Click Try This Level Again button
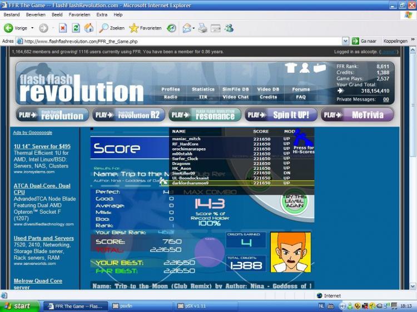Viewport: 417px width, 312px height. point(294,201)
